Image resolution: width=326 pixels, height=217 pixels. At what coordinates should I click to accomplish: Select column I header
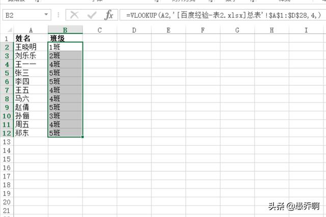coord(306,30)
